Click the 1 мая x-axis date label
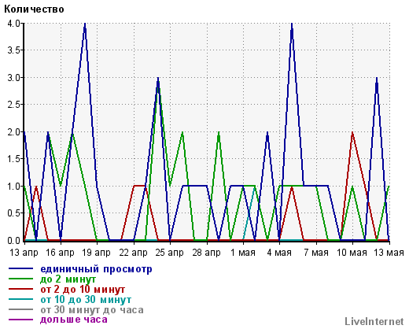The image size is (409, 329). 243,253
